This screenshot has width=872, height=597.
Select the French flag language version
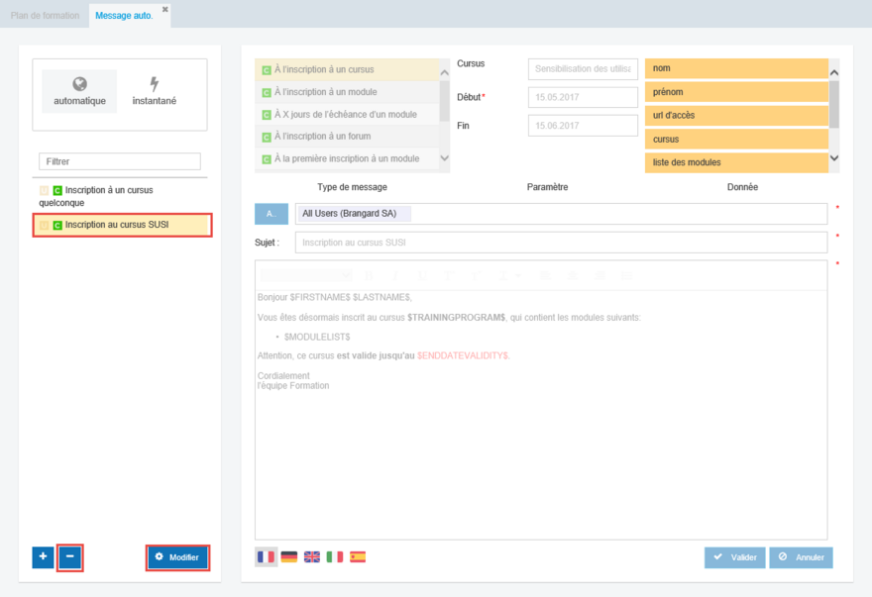[x=265, y=556]
